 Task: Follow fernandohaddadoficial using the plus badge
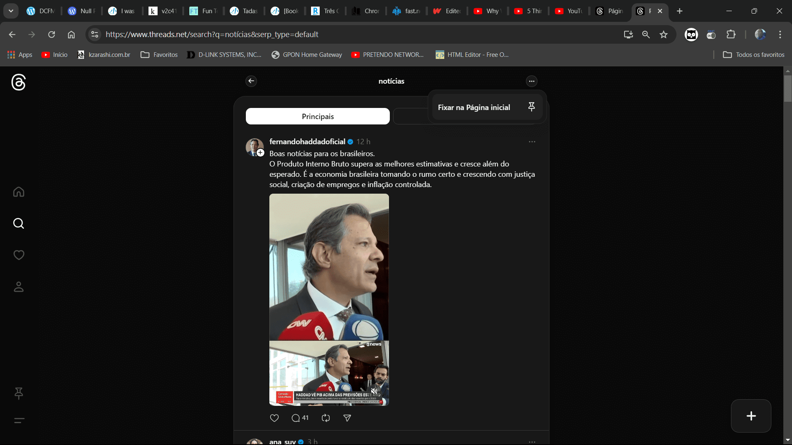tap(260, 153)
